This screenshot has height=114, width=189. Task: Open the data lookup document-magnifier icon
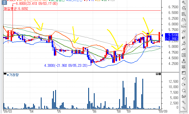pyautogui.click(x=184, y=14)
